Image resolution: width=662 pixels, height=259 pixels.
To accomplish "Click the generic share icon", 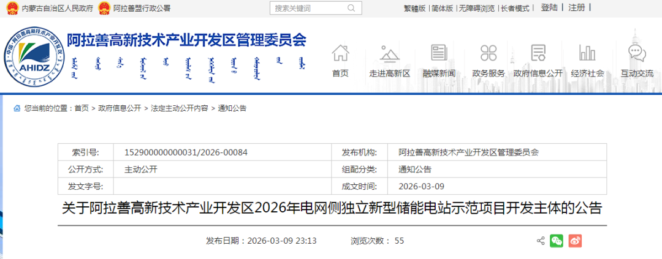I will click(x=541, y=241).
